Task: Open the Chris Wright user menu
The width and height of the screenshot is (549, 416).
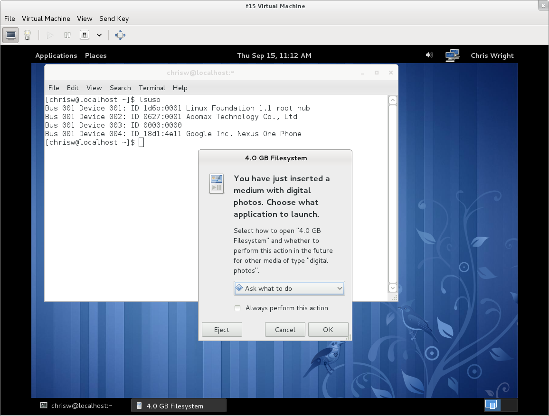Action: 492,55
